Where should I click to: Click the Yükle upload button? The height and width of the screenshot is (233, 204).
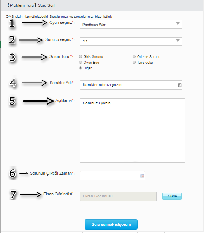pos(172,196)
